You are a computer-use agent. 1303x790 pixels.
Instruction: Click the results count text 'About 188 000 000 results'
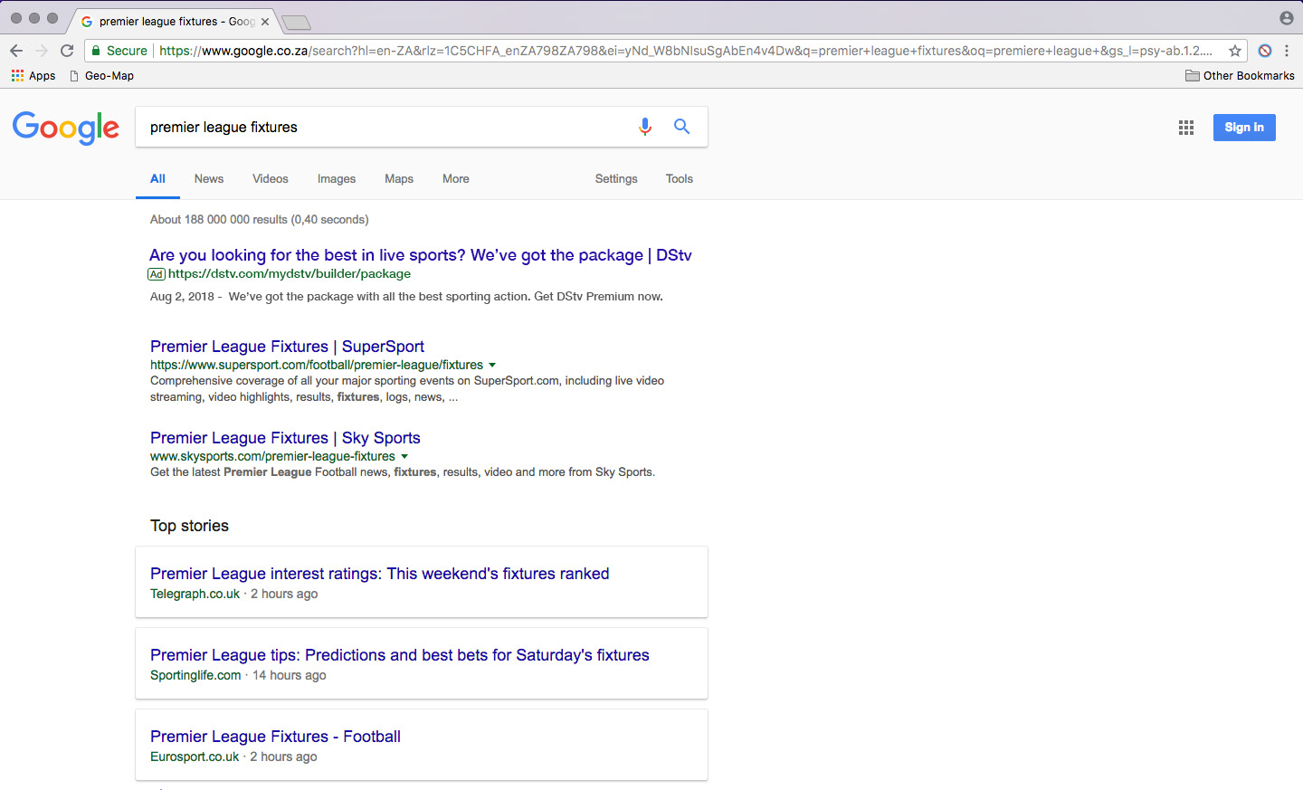coord(219,220)
